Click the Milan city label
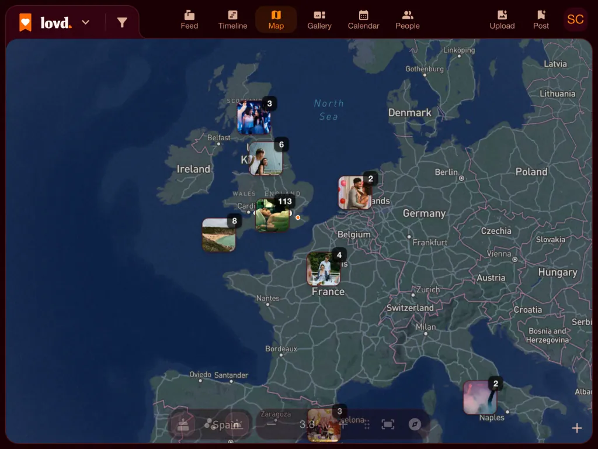 point(426,327)
